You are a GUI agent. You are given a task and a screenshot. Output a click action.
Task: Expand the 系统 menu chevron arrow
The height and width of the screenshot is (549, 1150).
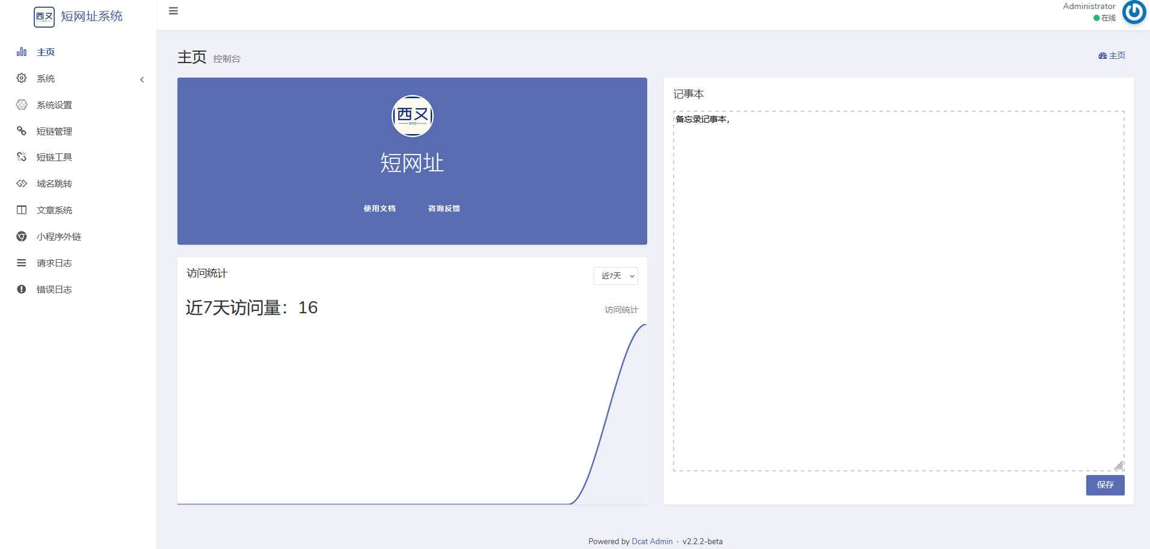(142, 79)
